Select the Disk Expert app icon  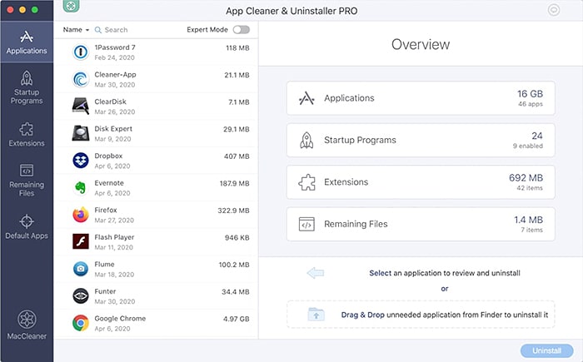(x=81, y=133)
